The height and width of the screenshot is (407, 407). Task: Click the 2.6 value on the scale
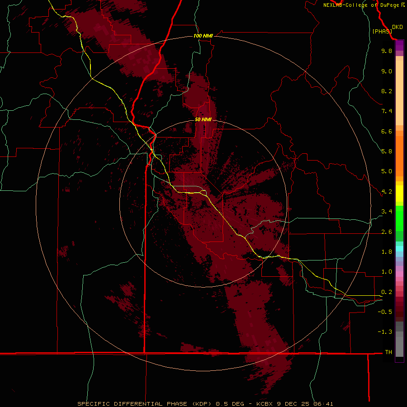(x=387, y=232)
